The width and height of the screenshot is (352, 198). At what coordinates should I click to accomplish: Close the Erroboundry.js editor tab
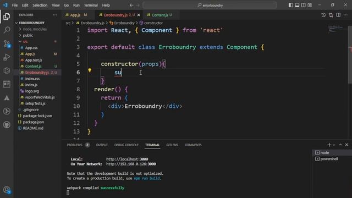coord(139,15)
